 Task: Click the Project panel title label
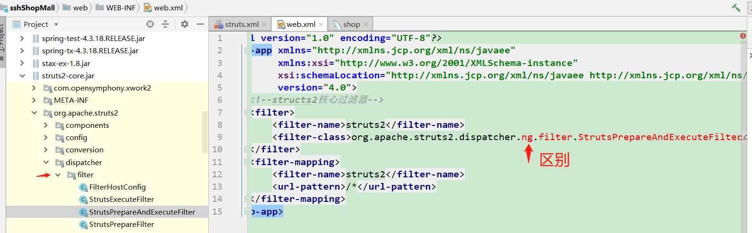pyautogui.click(x=35, y=24)
